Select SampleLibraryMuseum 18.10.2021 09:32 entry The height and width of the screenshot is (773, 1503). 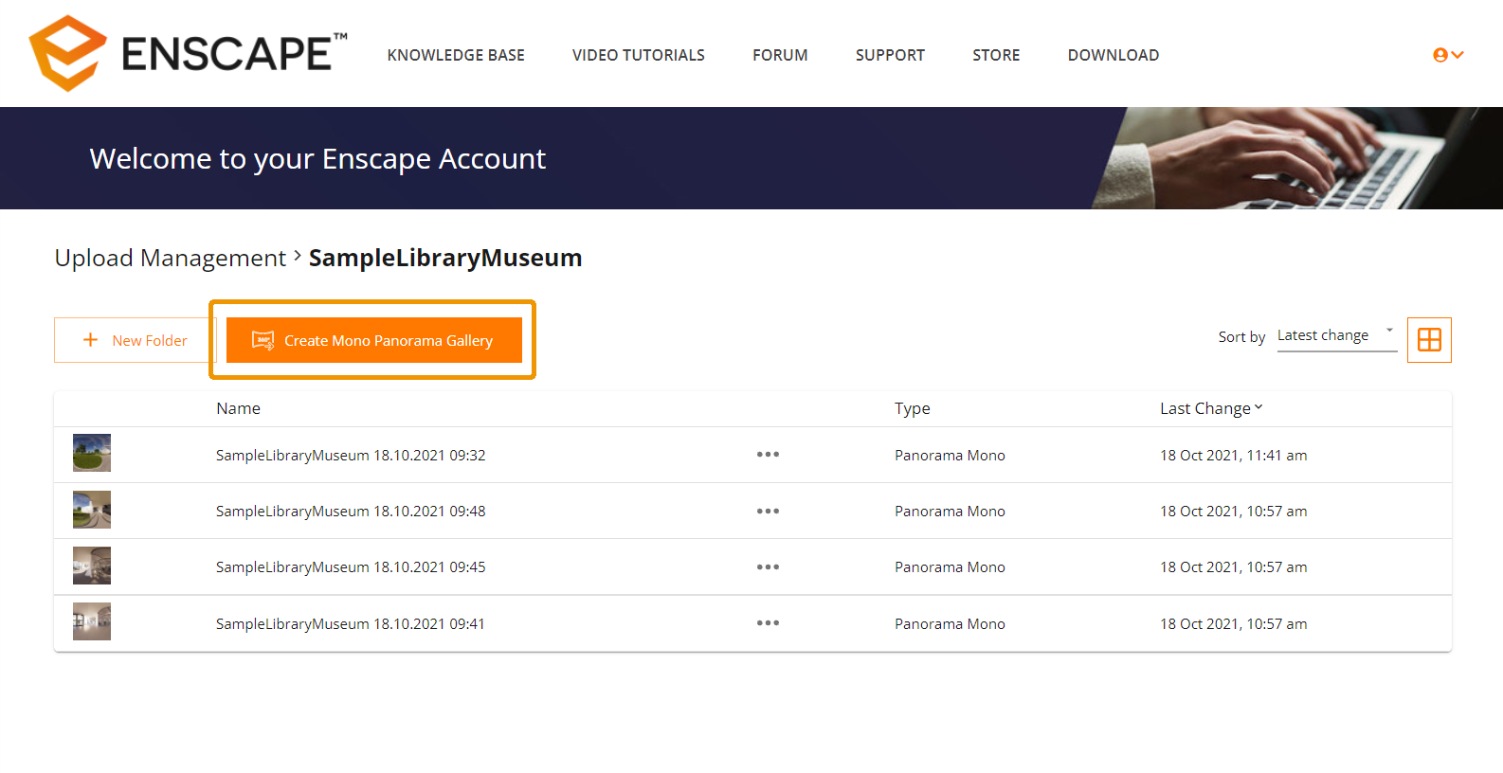coord(351,456)
